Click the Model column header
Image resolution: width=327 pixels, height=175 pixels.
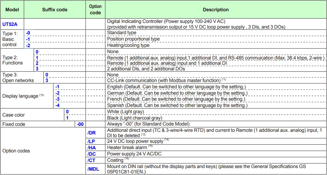pos(12,10)
